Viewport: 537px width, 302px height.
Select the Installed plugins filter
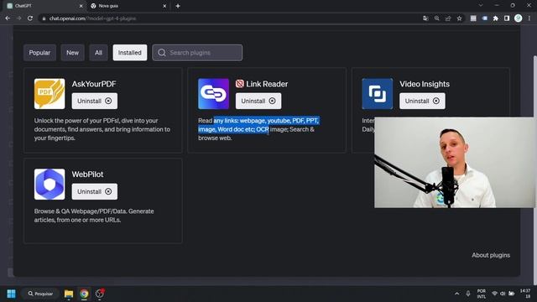[130, 53]
